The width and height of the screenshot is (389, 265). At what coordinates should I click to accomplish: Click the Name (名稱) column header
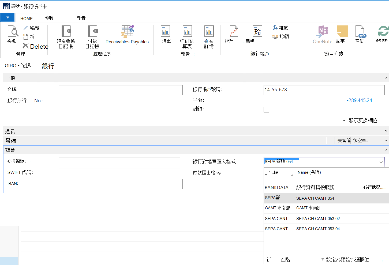309,172
